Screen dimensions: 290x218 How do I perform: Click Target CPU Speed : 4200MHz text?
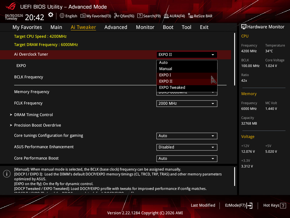coord(40,37)
